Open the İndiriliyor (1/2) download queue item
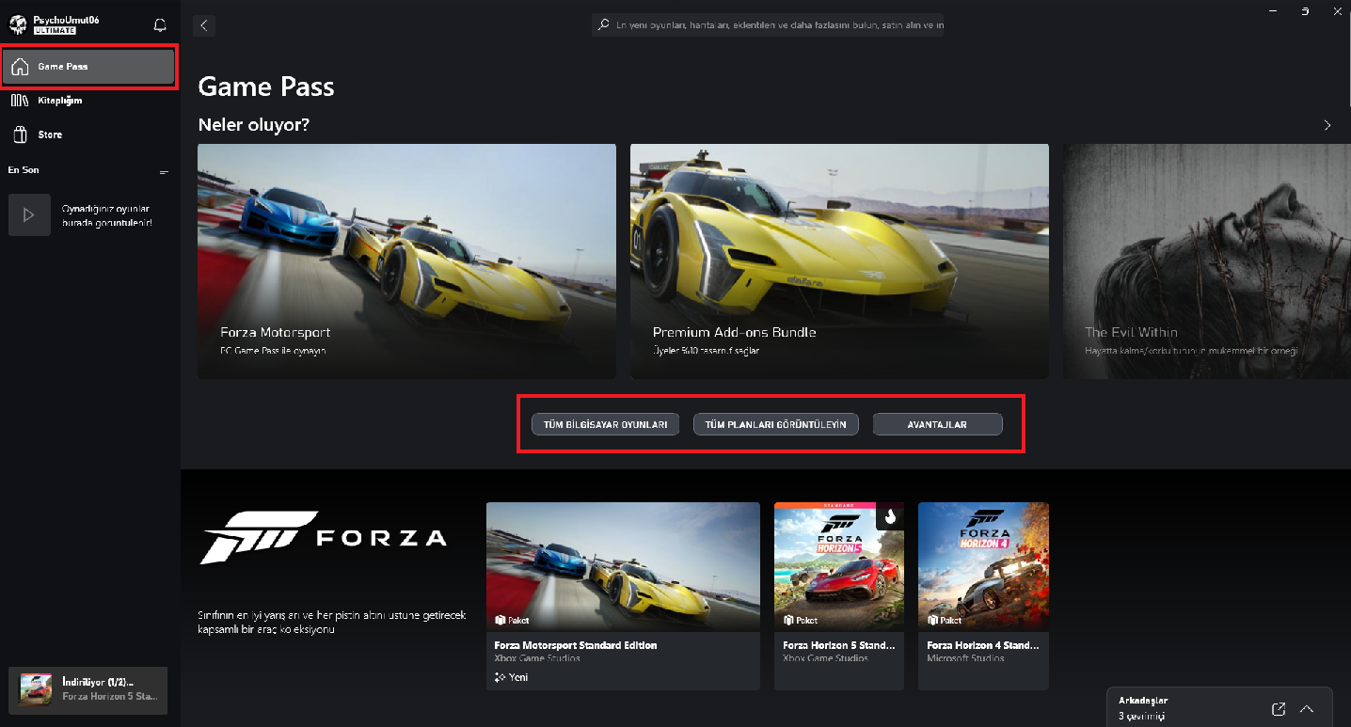This screenshot has width=1351, height=727. tap(87, 689)
